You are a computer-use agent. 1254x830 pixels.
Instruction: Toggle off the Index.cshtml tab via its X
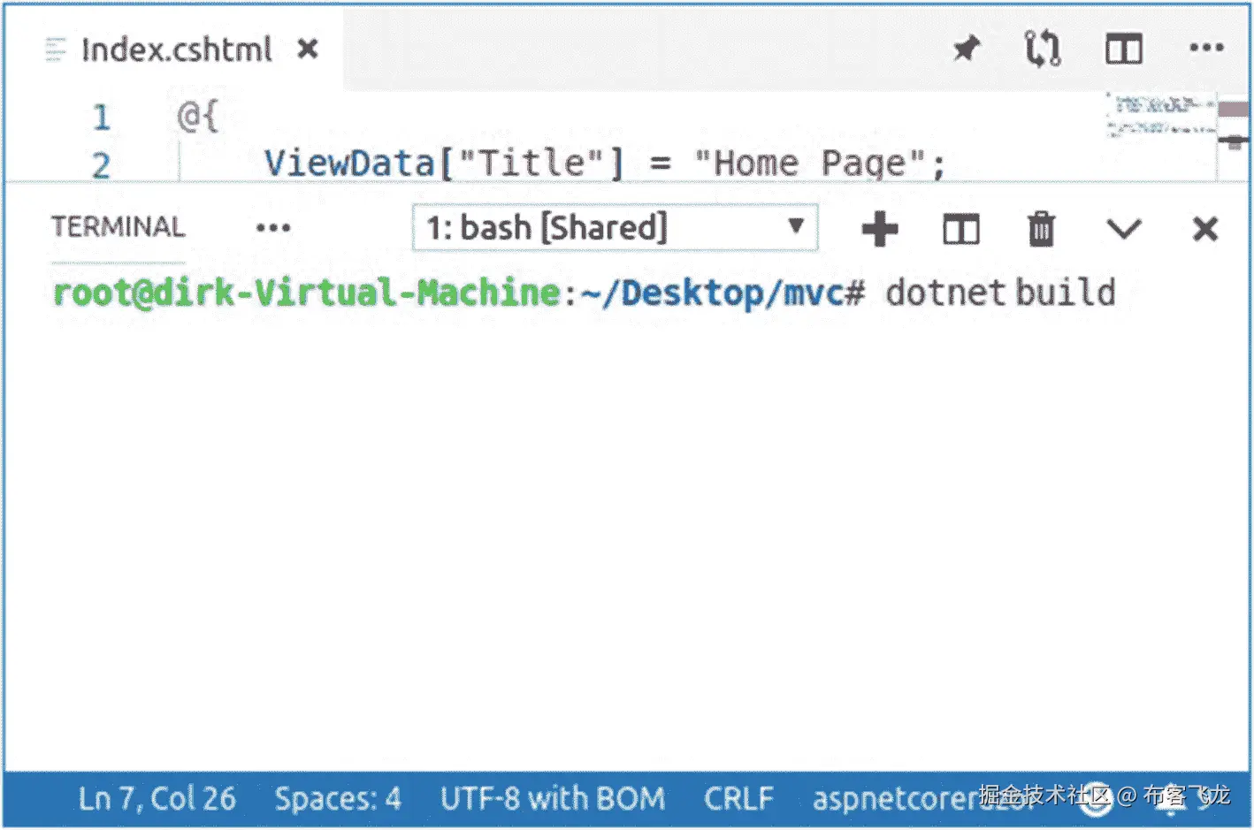[306, 49]
